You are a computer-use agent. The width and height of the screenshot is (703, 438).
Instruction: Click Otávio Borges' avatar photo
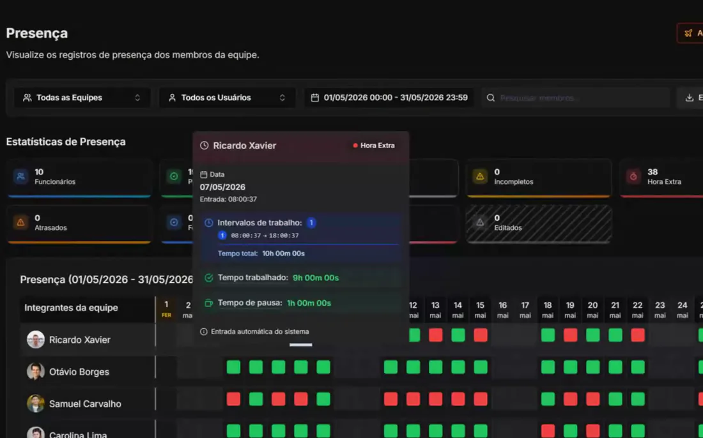tap(35, 372)
